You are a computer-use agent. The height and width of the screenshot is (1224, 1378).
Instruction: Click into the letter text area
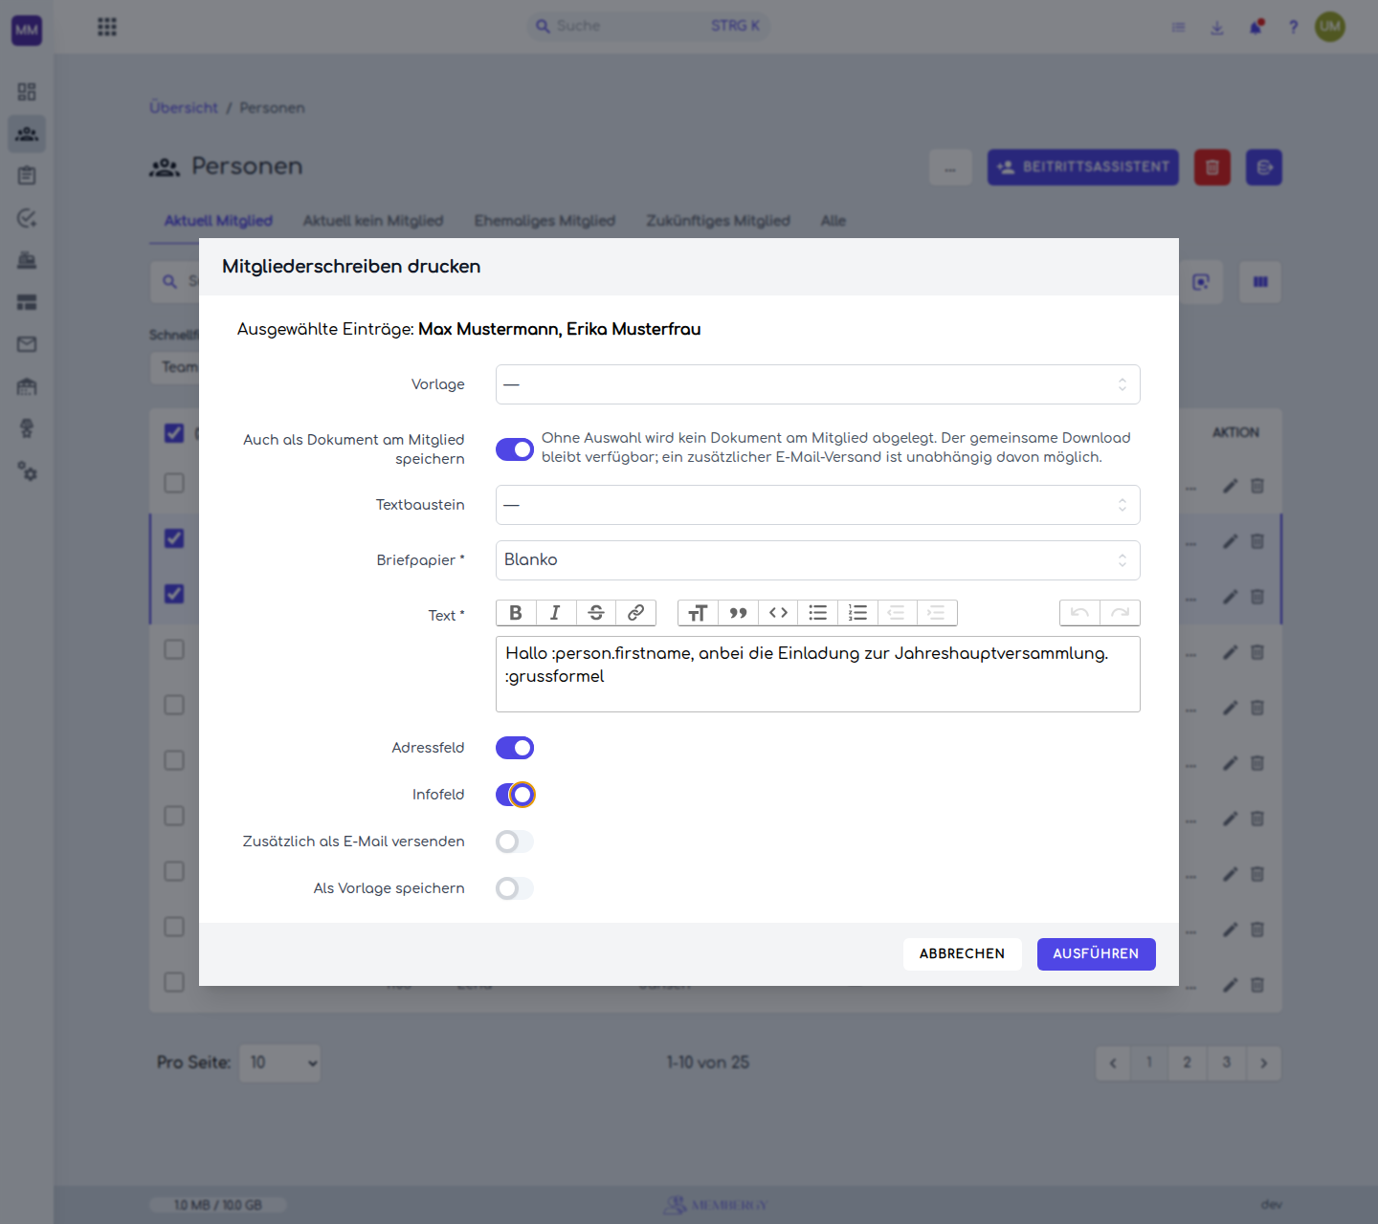click(818, 674)
